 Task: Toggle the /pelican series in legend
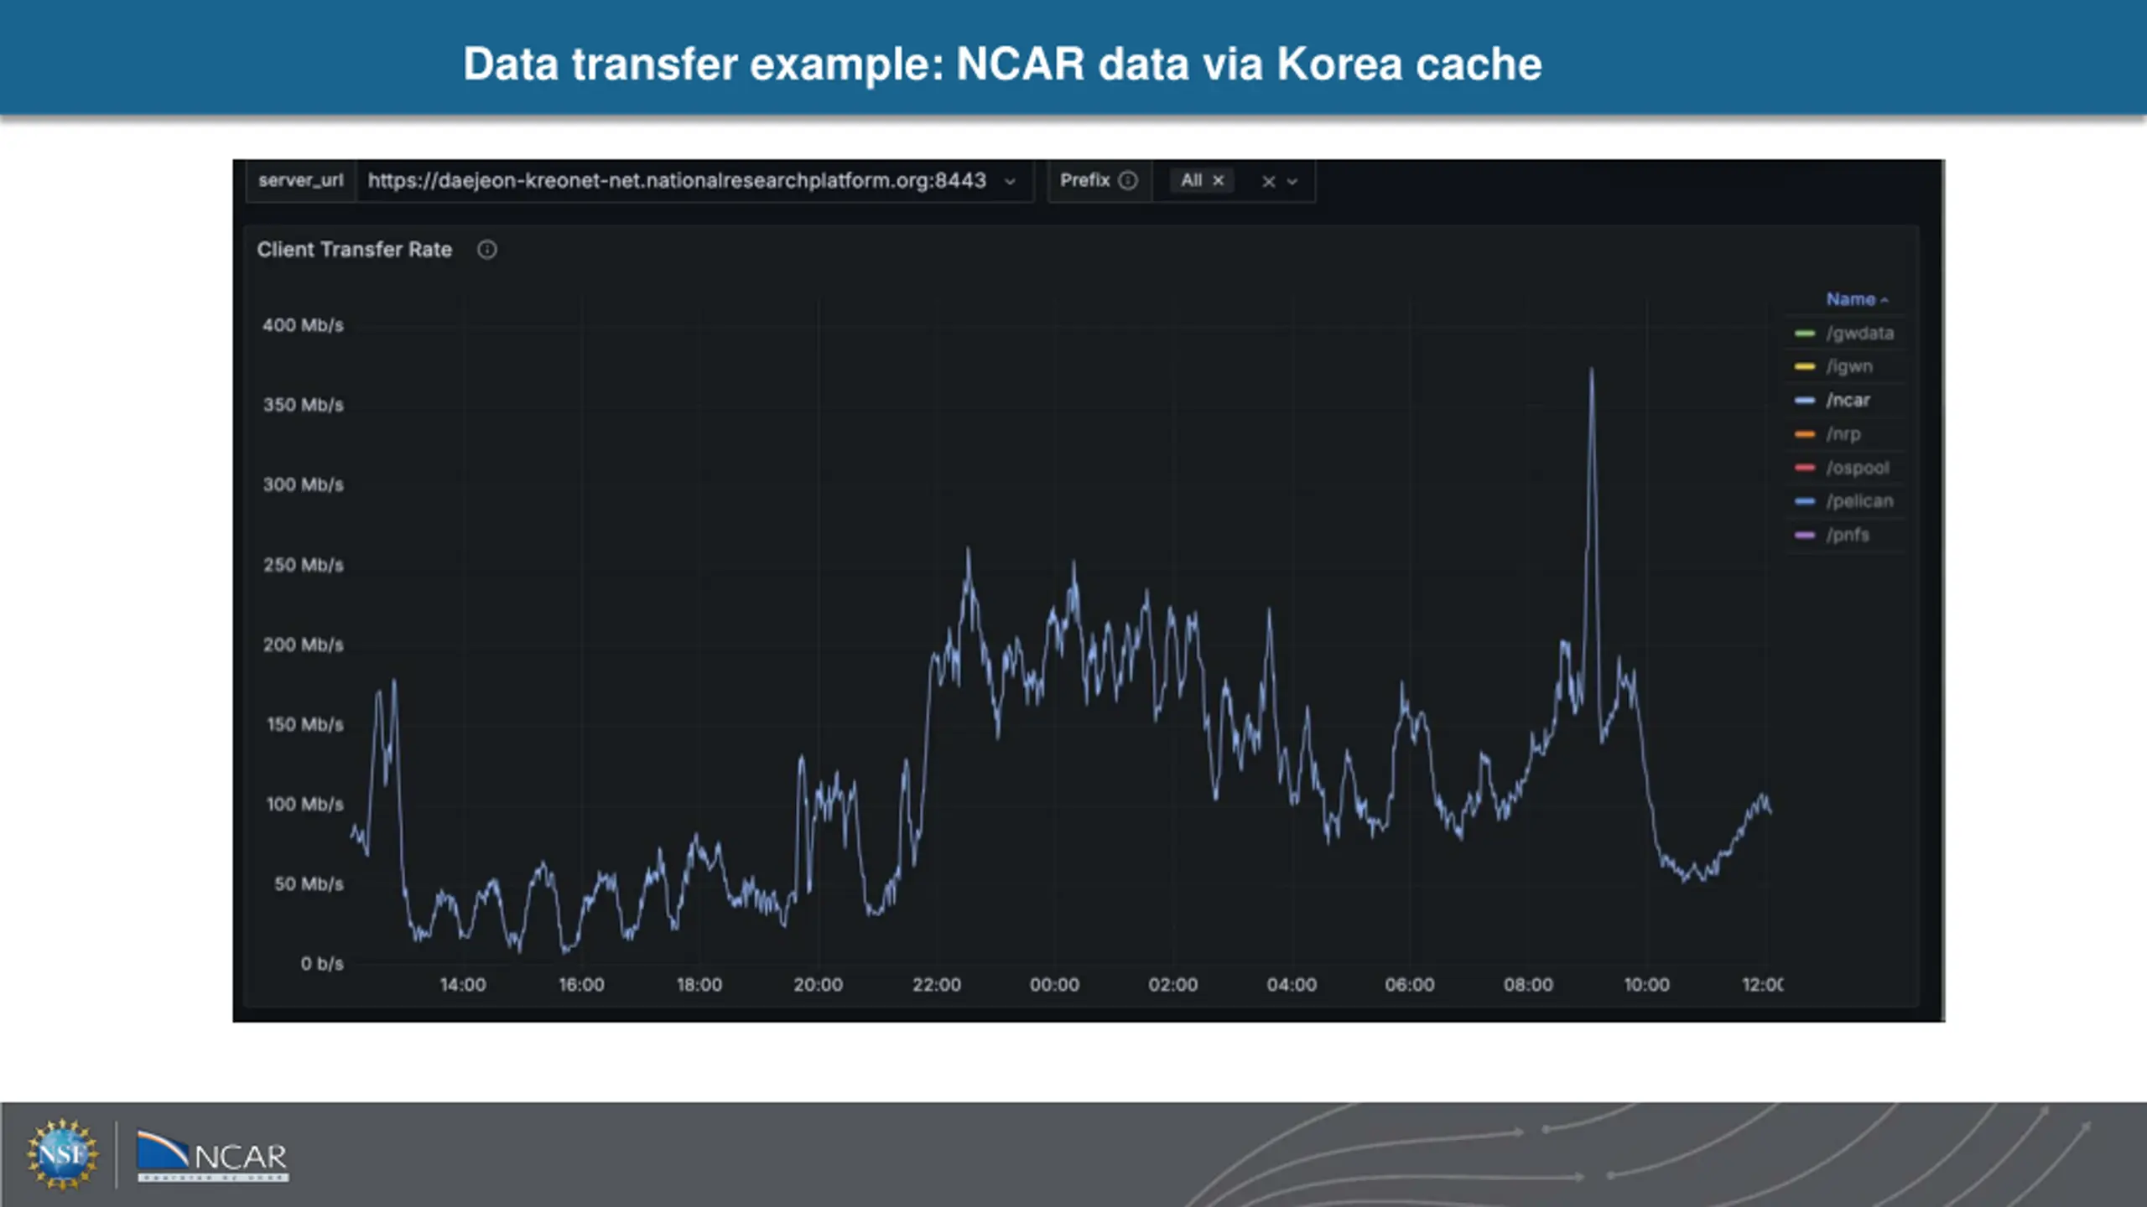tap(1859, 501)
